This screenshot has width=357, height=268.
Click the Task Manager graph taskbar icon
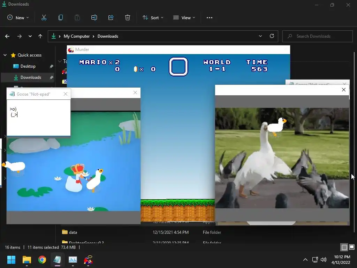(x=73, y=260)
